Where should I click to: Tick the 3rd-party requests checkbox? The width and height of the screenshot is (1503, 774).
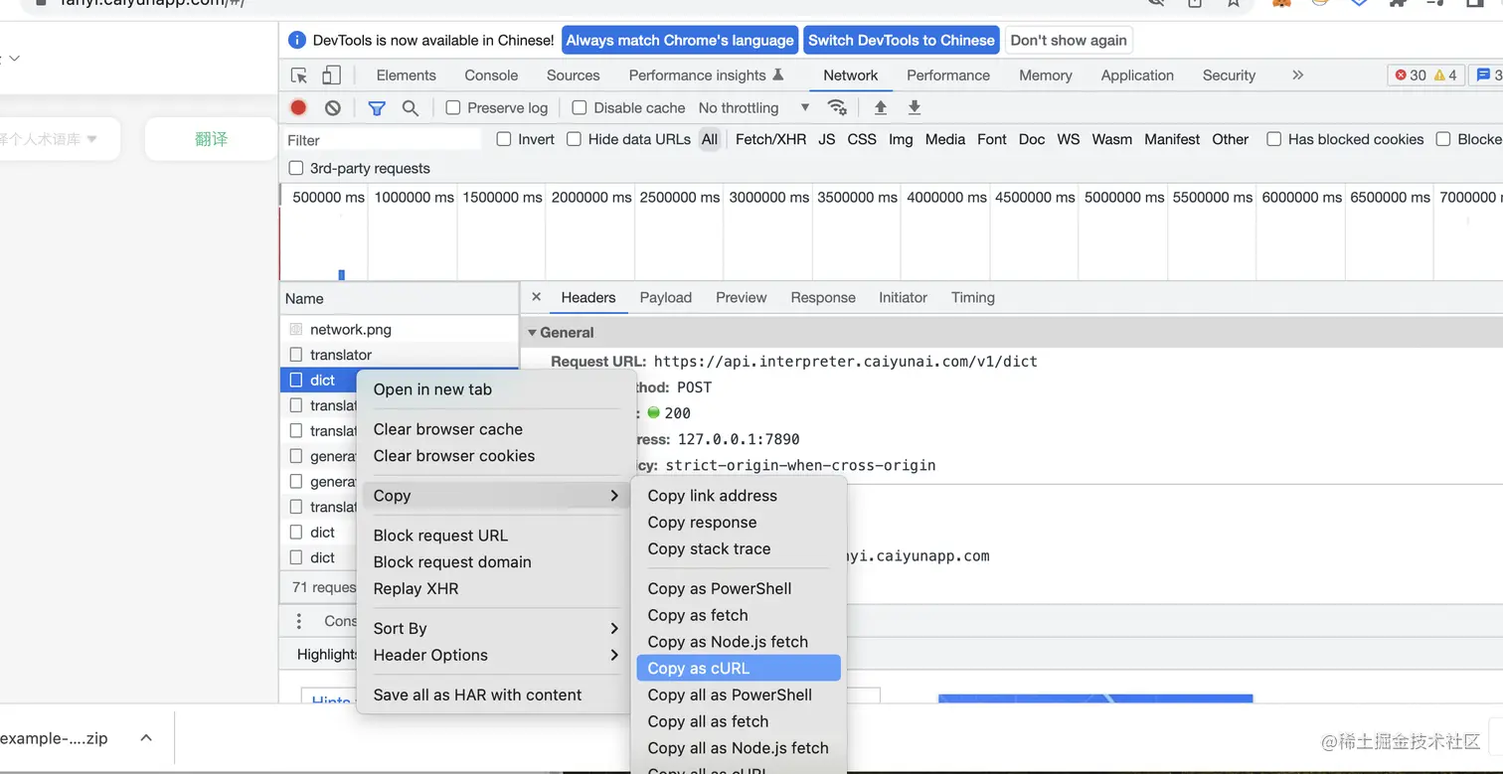pyautogui.click(x=296, y=168)
